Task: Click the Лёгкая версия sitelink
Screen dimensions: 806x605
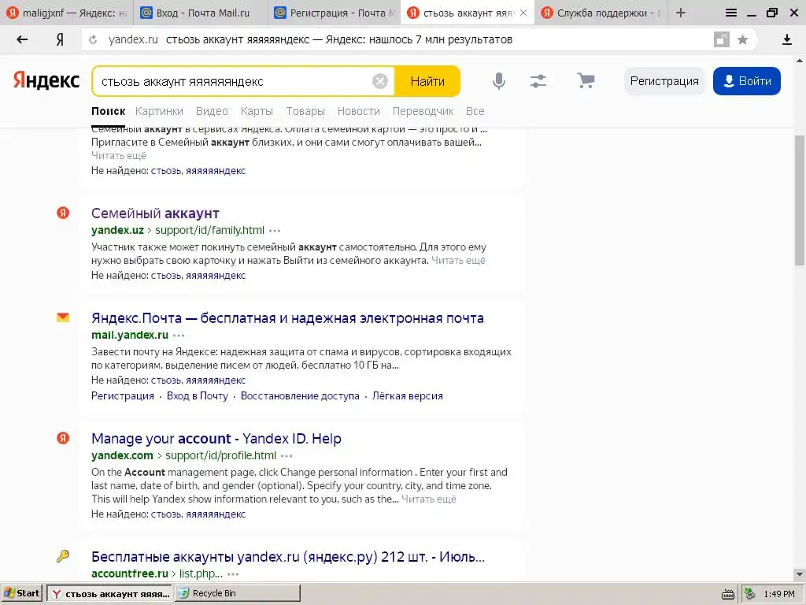Action: (x=408, y=395)
